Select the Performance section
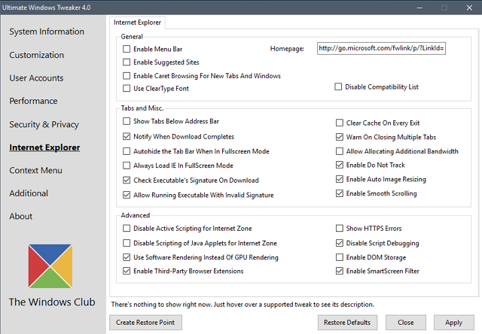This screenshot has width=482, height=334. tap(33, 101)
